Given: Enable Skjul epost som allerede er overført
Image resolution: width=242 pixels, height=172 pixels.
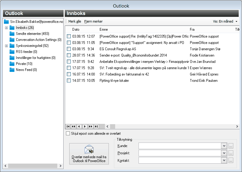Looking at the screenshot, I should pyautogui.click(x=68, y=134).
